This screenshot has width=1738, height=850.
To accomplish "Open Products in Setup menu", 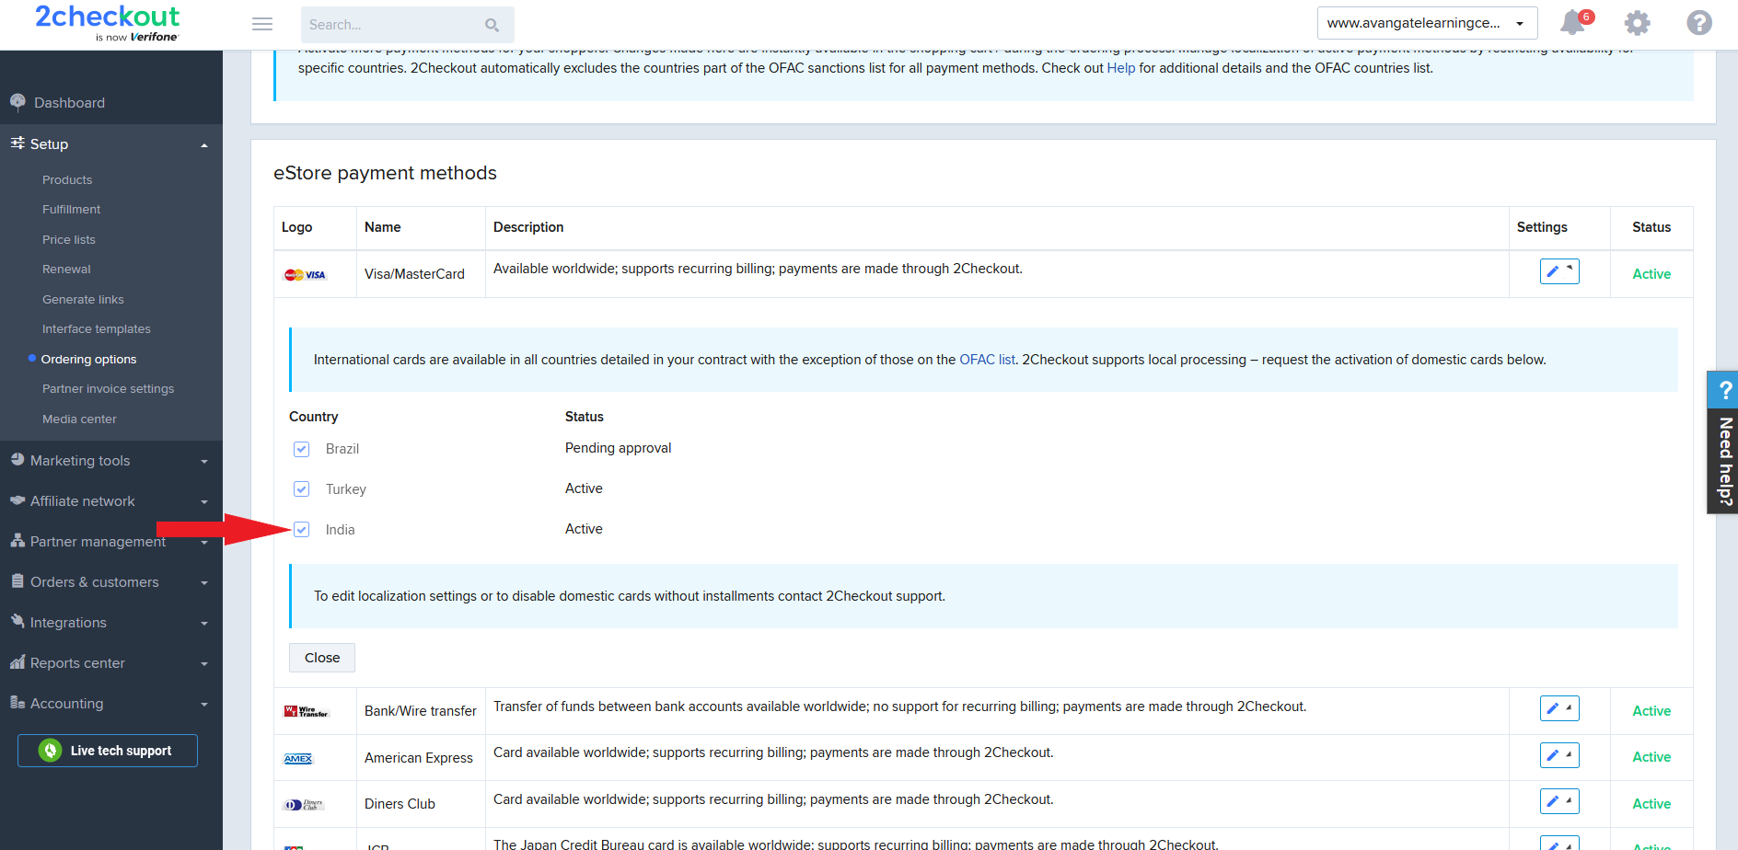I will tap(67, 179).
